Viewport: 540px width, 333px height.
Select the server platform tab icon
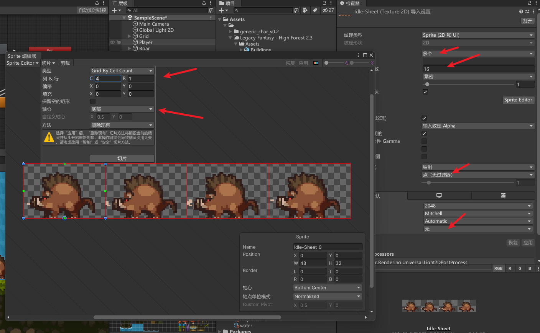click(x=503, y=196)
